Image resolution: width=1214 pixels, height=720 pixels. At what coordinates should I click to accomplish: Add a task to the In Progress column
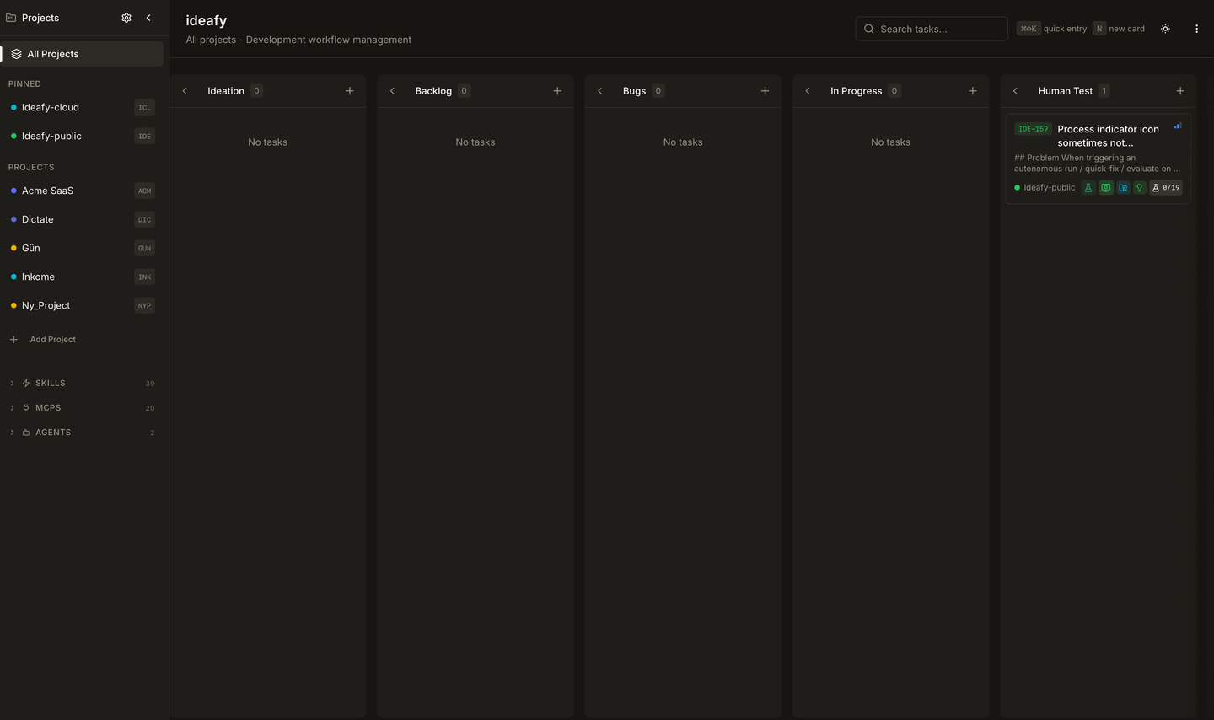(x=973, y=91)
